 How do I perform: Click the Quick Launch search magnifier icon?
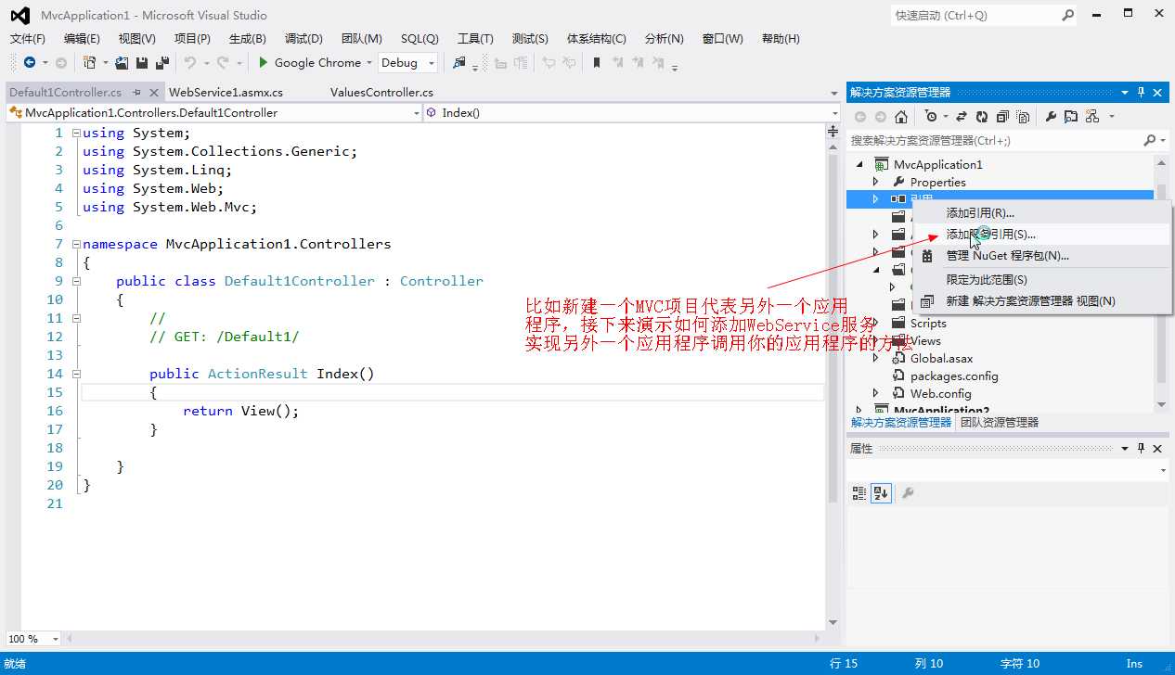[1068, 15]
